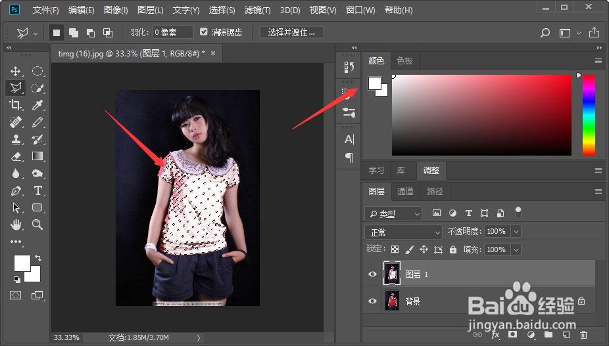609x346 pixels.
Task: Create a new layer group
Action: coord(548,334)
